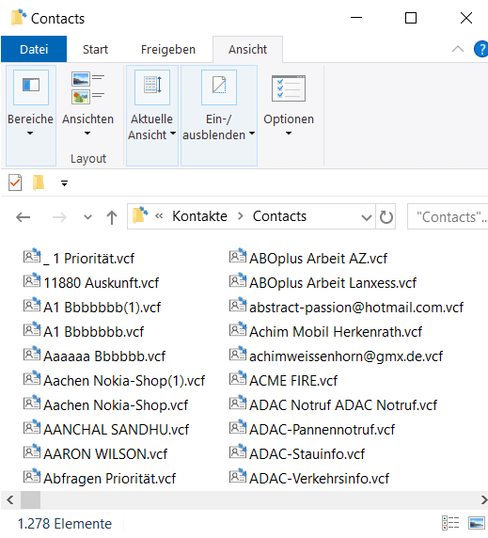Select file 11880 Auskunft.vcf
The width and height of the screenshot is (488, 538).
[x=91, y=283]
